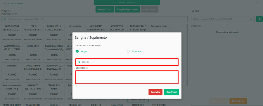Click the magnifier search icon

[x=5, y=19]
